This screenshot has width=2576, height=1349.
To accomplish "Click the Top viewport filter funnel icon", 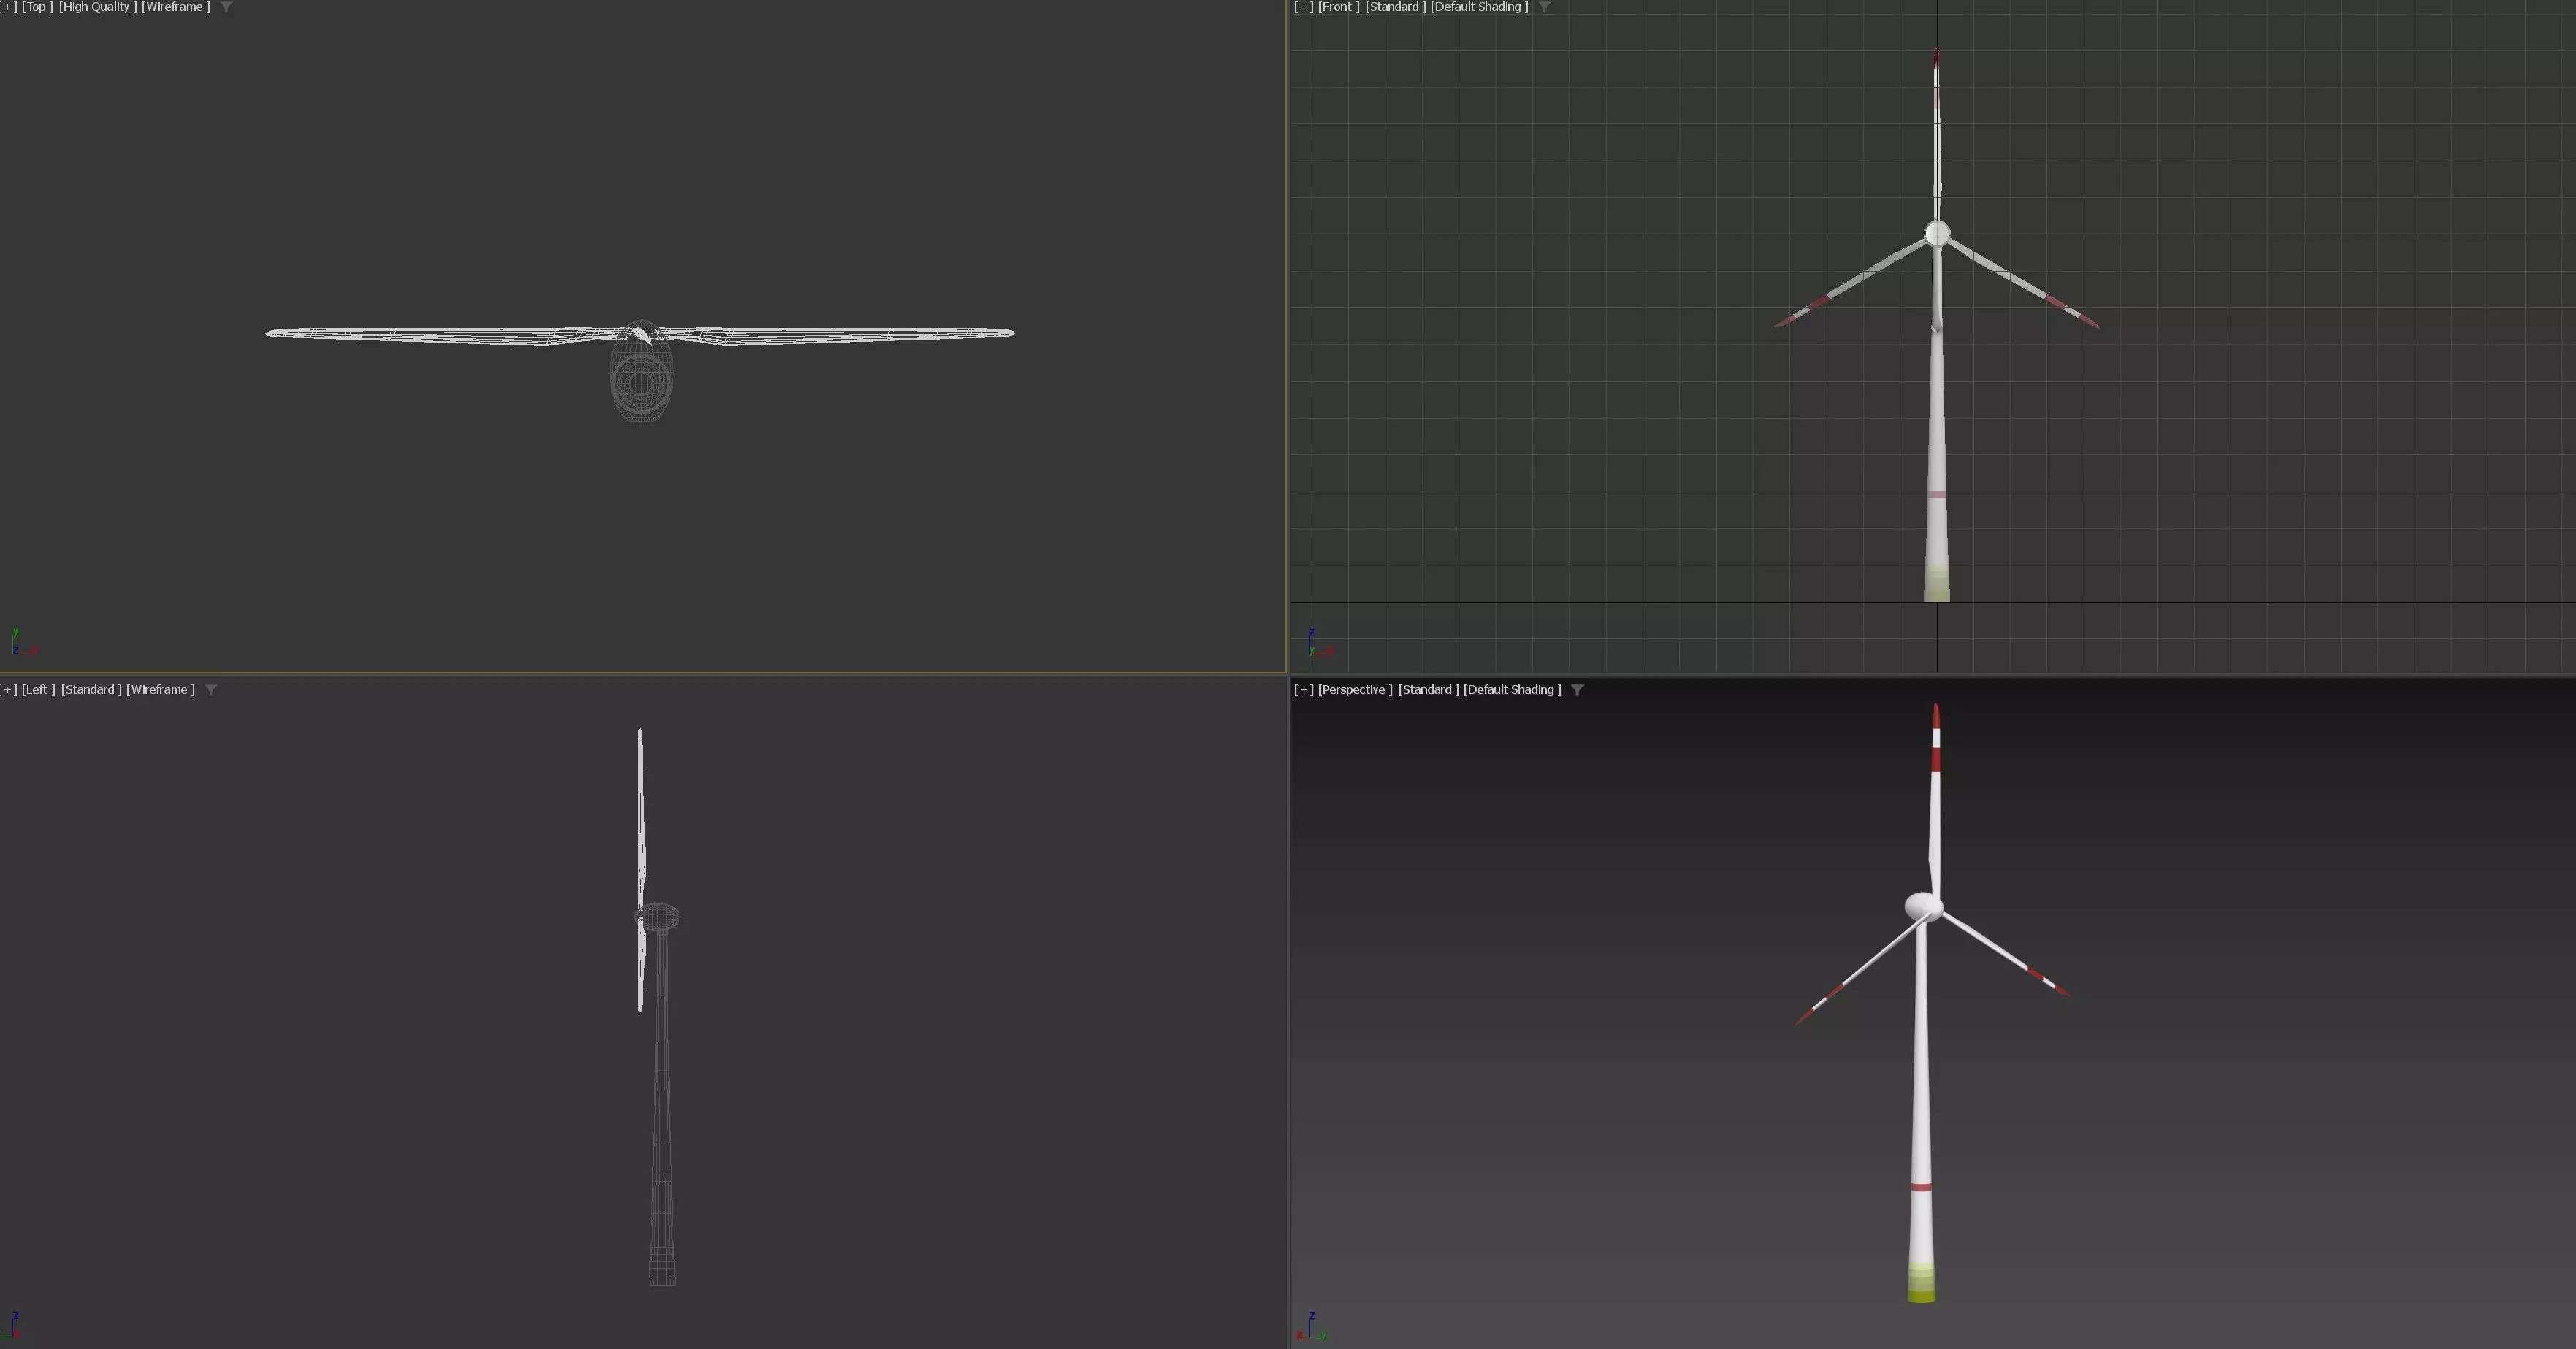I will click(x=226, y=7).
